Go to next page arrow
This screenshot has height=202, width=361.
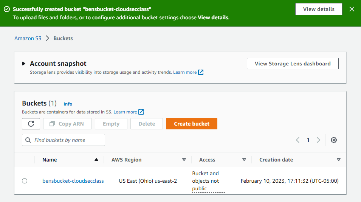(318, 140)
